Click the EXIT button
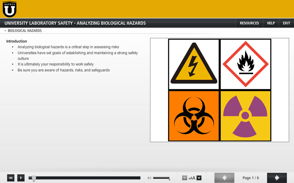 click(286, 23)
